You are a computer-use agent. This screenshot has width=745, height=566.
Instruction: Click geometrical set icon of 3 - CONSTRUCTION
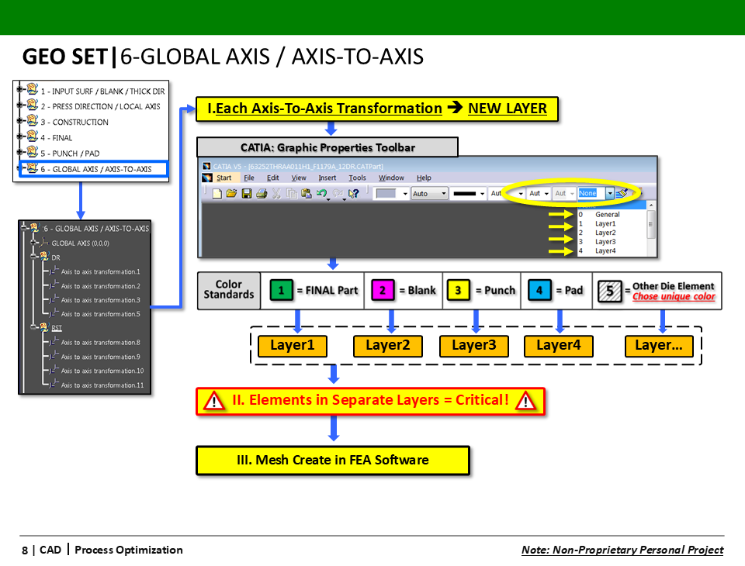coord(33,120)
